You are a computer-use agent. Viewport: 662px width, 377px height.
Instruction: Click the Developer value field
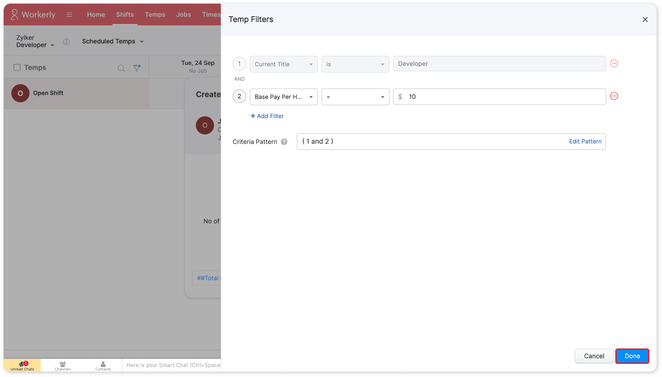tap(500, 64)
